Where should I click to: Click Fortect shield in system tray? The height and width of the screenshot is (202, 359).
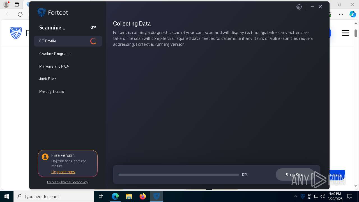click(x=303, y=196)
